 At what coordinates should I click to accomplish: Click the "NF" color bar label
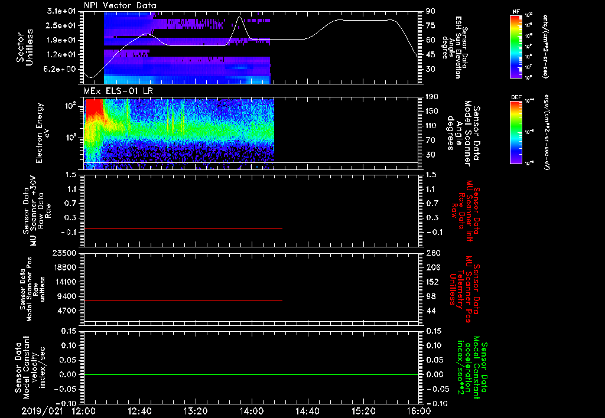516,12
